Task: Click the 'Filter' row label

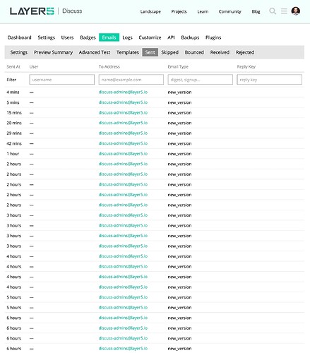Action: tap(11, 80)
